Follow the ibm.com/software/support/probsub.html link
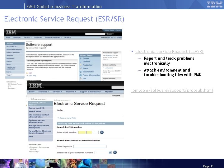The width and height of the screenshot is (224, 168). click(x=172, y=91)
